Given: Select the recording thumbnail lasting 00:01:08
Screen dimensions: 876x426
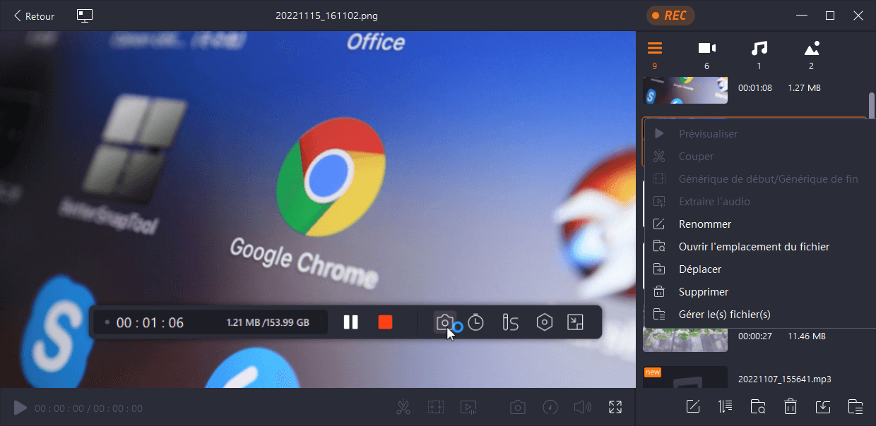Looking at the screenshot, I should [685, 90].
